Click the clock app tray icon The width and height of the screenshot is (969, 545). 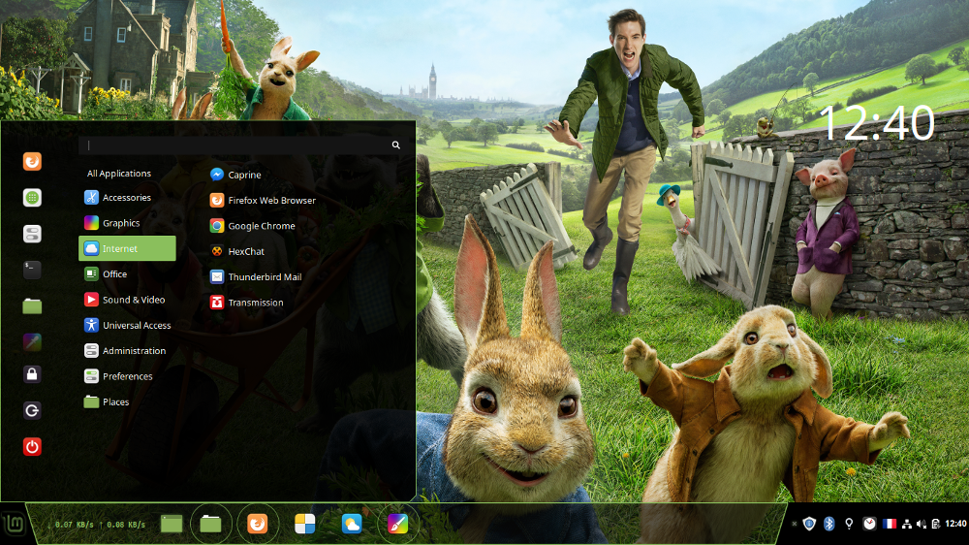[x=869, y=524]
